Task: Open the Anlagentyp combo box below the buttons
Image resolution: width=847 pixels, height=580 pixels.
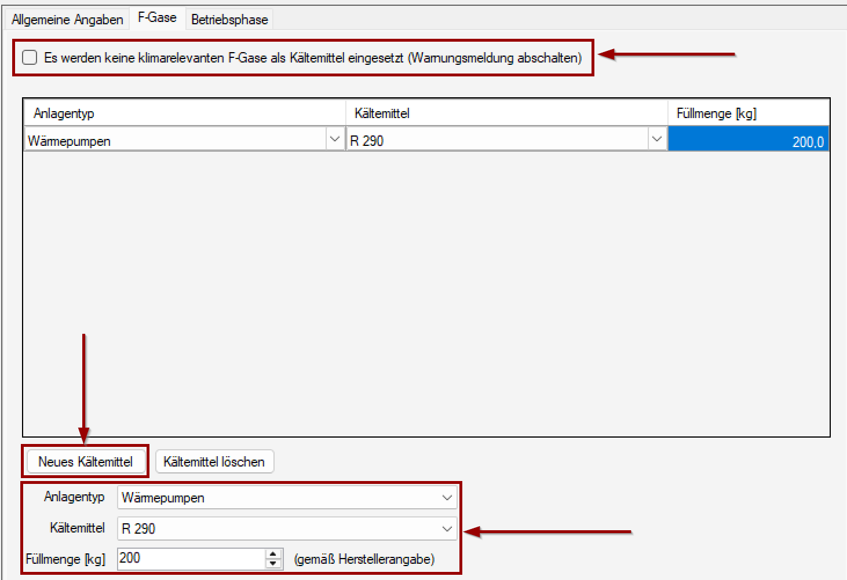Action: 287,497
